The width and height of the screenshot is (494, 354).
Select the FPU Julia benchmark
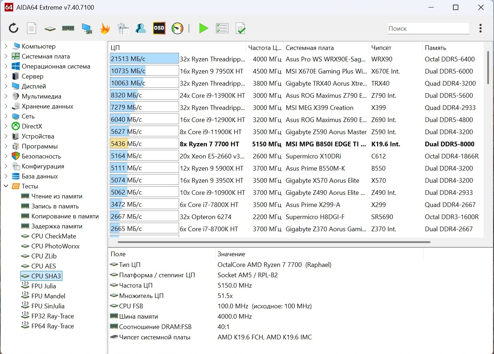click(x=44, y=286)
